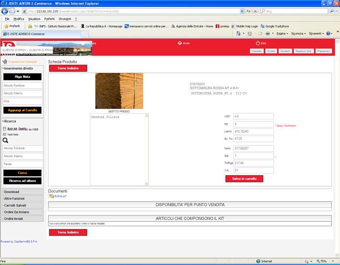Open the Outlet tab
The height and width of the screenshot is (265, 340).
271,50
